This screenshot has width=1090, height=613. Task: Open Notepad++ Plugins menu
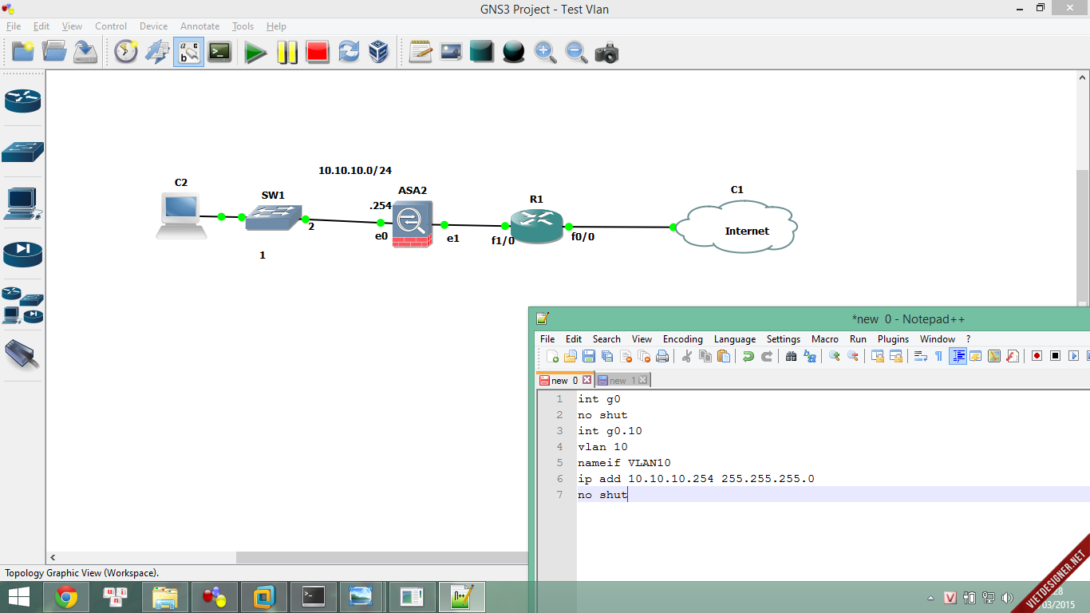pyautogui.click(x=893, y=339)
